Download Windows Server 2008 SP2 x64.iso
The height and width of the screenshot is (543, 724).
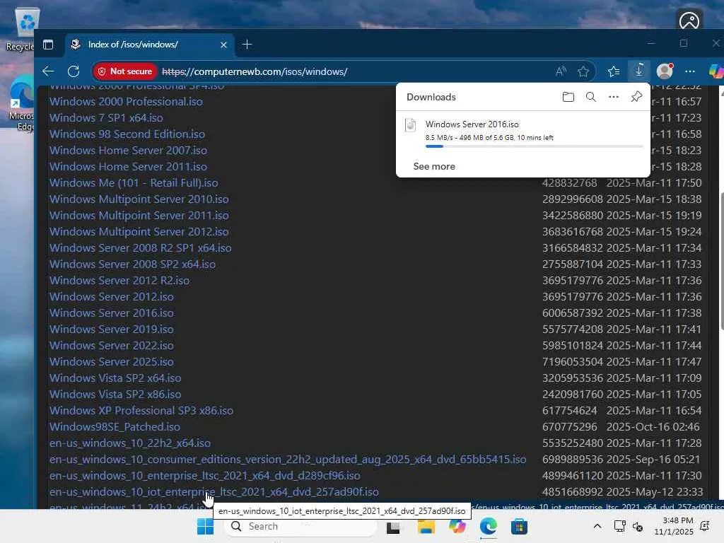(x=132, y=264)
